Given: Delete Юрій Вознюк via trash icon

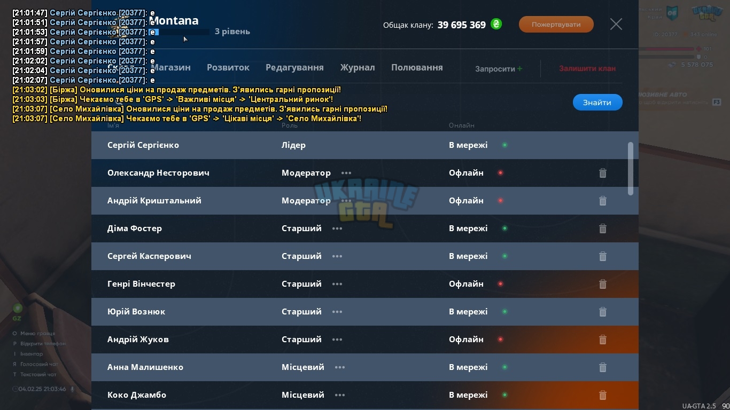Looking at the screenshot, I should click(602, 312).
